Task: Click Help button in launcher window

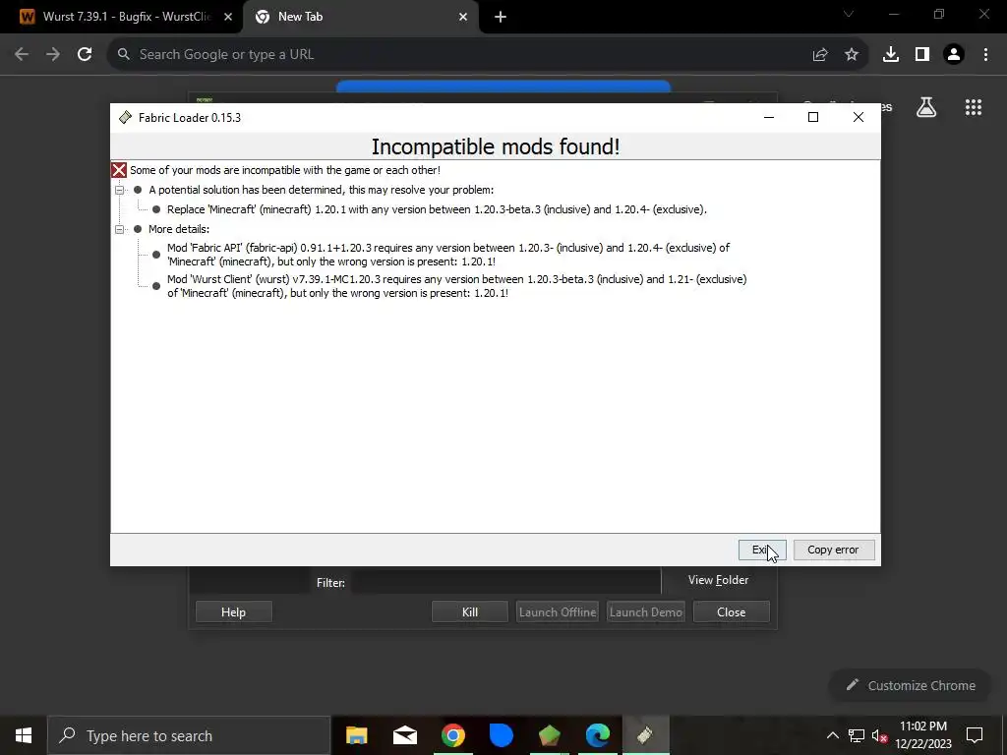Action: pos(234,611)
